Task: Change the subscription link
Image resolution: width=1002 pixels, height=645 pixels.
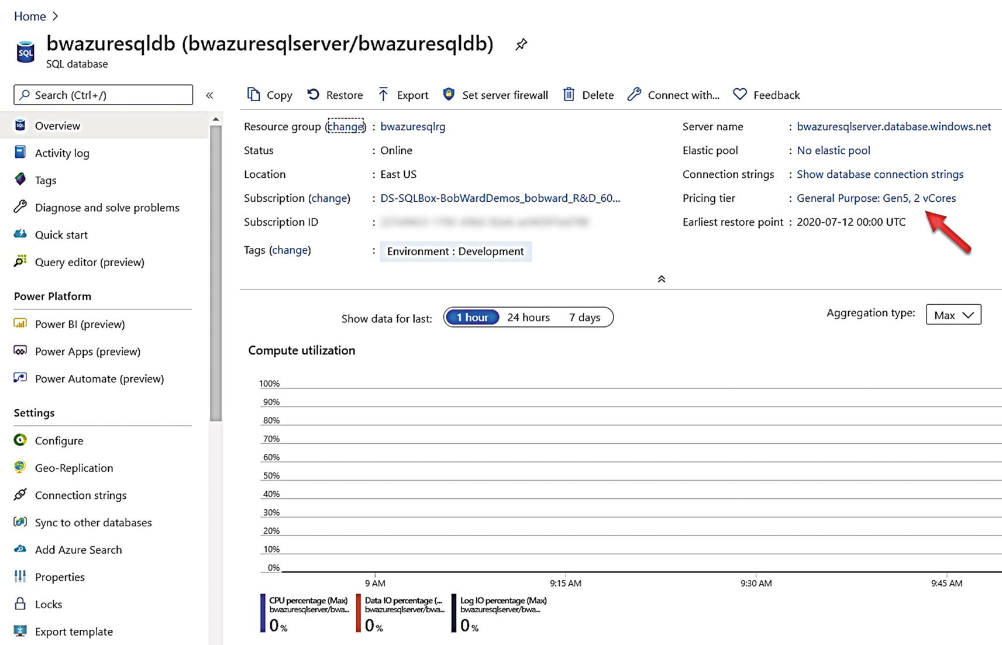Action: coord(329,198)
